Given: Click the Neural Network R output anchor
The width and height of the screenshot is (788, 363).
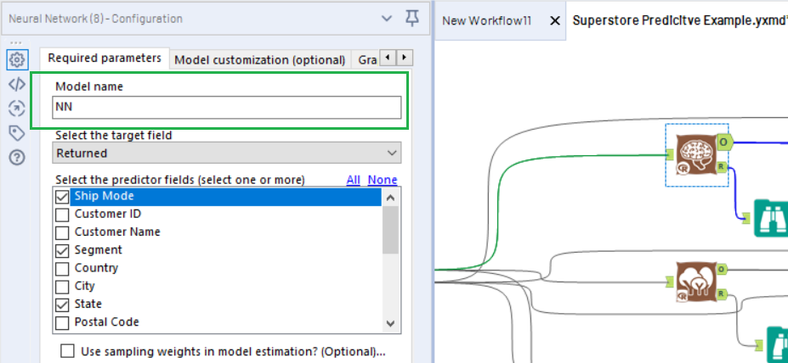Looking at the screenshot, I should [x=722, y=166].
